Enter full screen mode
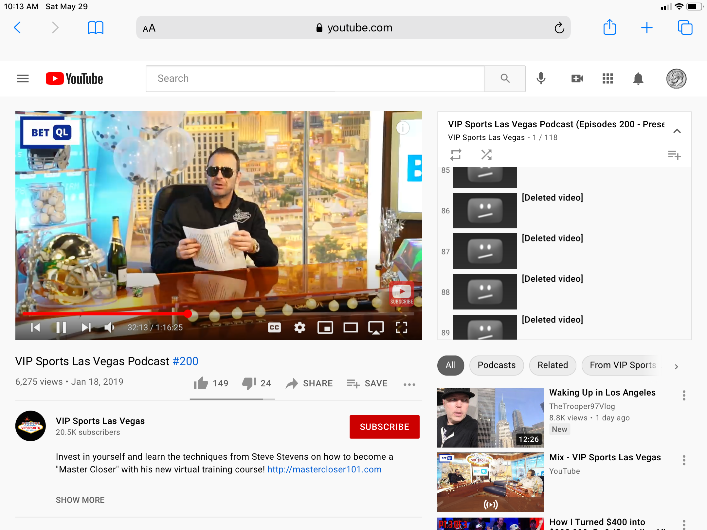The image size is (707, 530). (x=402, y=327)
